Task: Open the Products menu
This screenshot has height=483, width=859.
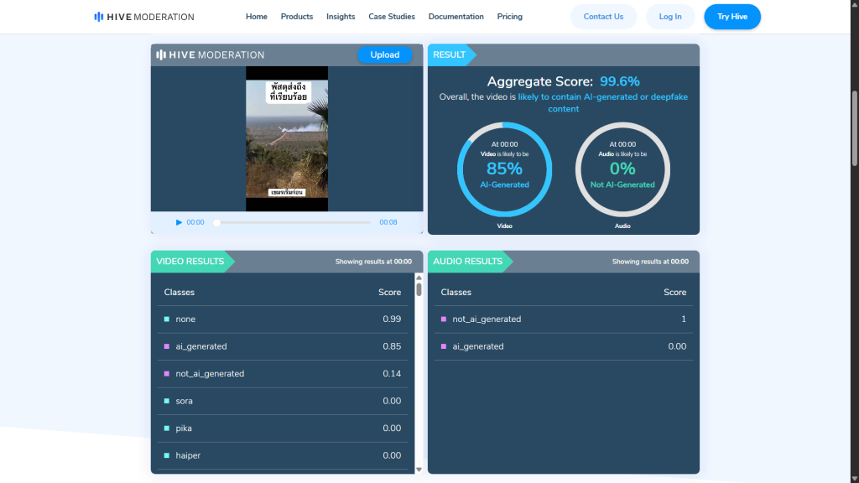Action: [x=297, y=17]
